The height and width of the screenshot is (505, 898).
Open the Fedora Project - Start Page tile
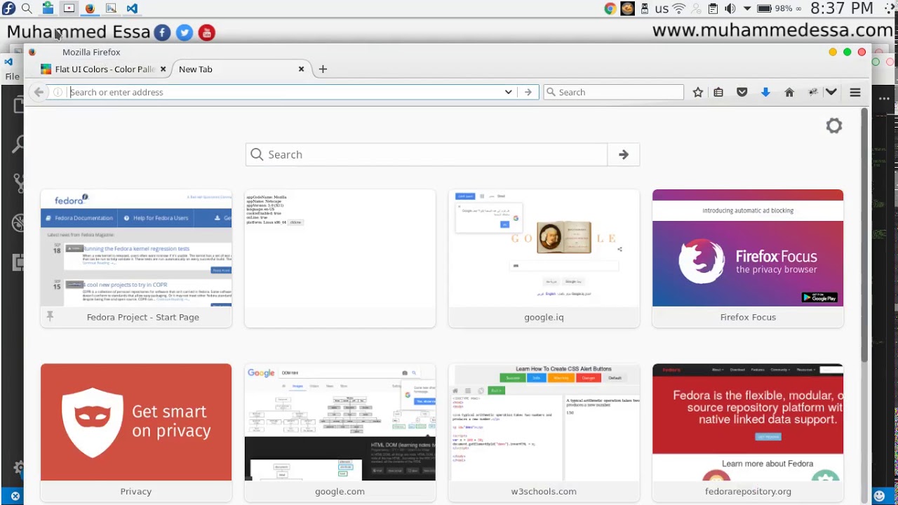pos(136,258)
